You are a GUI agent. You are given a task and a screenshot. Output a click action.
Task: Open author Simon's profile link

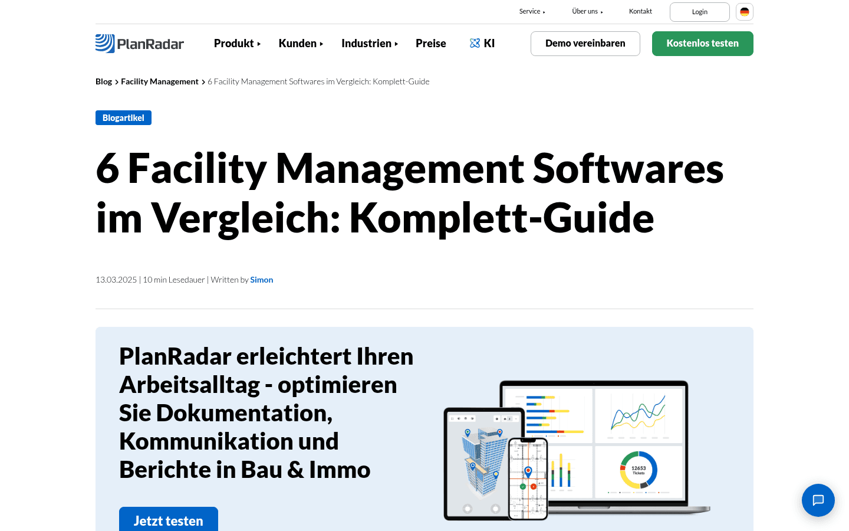[x=262, y=280]
